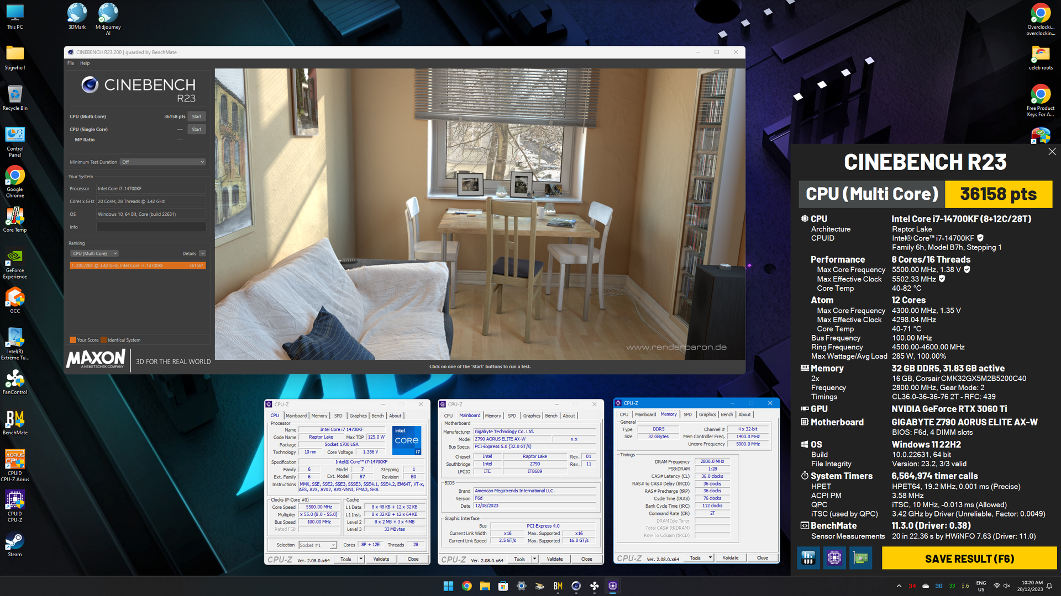Image resolution: width=1061 pixels, height=596 pixels.
Task: Open Cinebench Help menu
Action: tap(85, 63)
